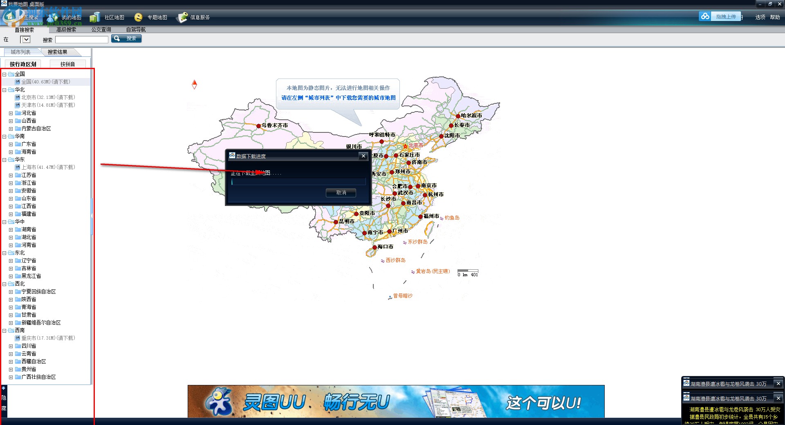785x425 pixels.
Task: Open the 在 location dropdown
Action: pyautogui.click(x=25, y=39)
